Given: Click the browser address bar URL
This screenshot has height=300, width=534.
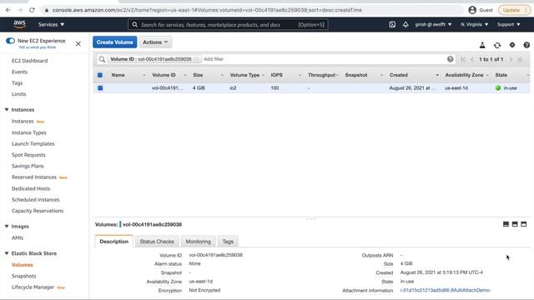Looking at the screenshot, I should 207,10.
